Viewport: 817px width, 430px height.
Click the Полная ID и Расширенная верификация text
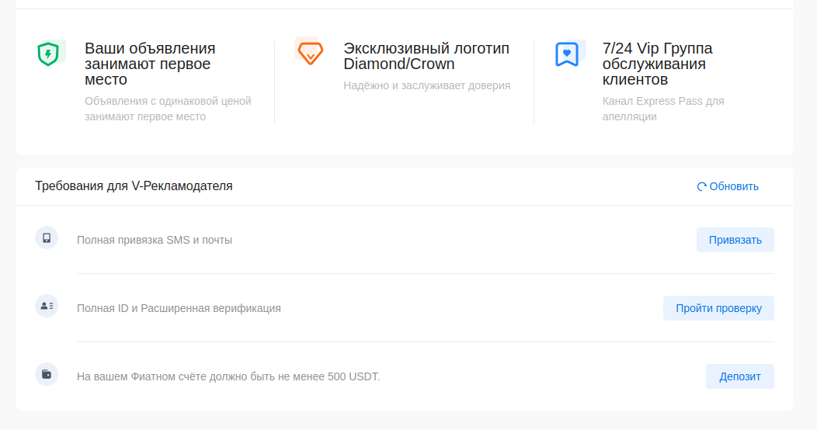coord(179,308)
